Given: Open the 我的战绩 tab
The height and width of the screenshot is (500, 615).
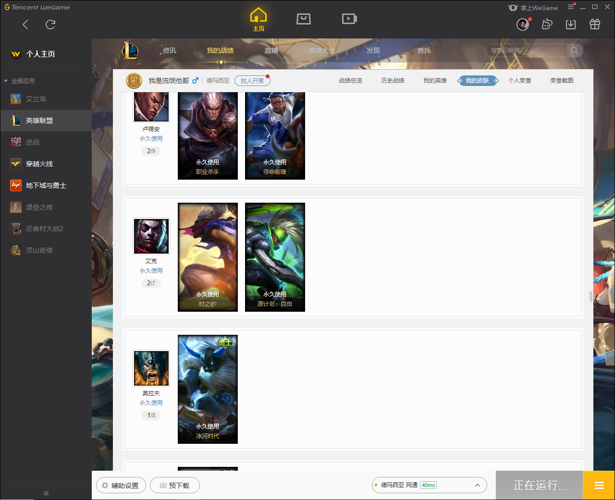Looking at the screenshot, I should [x=220, y=50].
